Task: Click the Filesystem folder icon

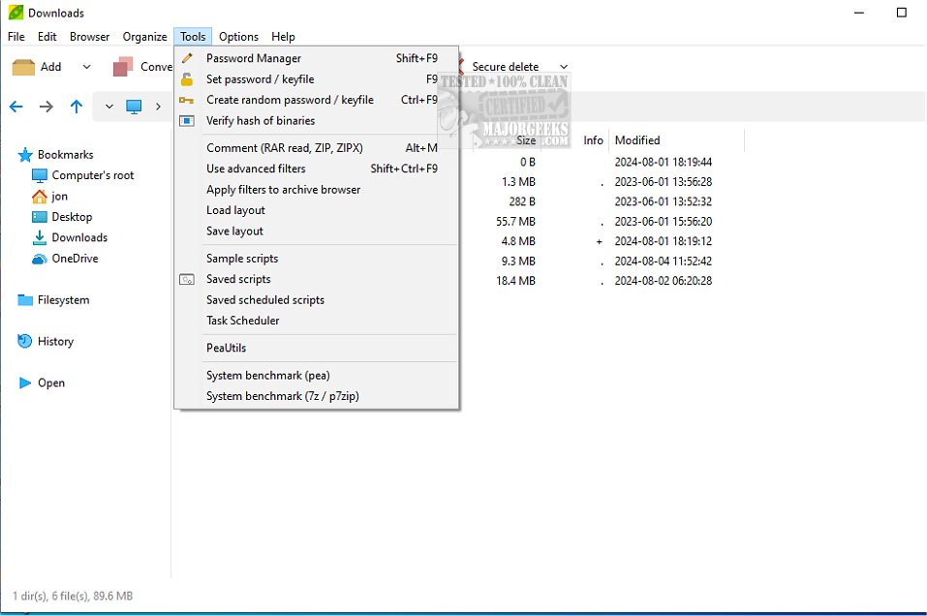Action: 25,300
